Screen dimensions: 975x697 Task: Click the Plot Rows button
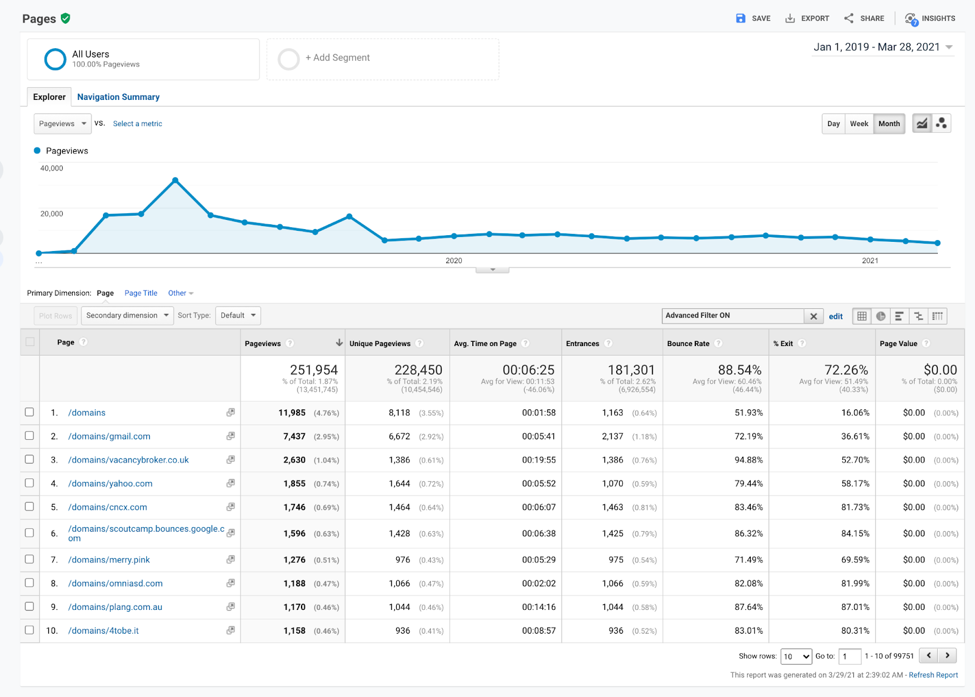tap(55, 316)
